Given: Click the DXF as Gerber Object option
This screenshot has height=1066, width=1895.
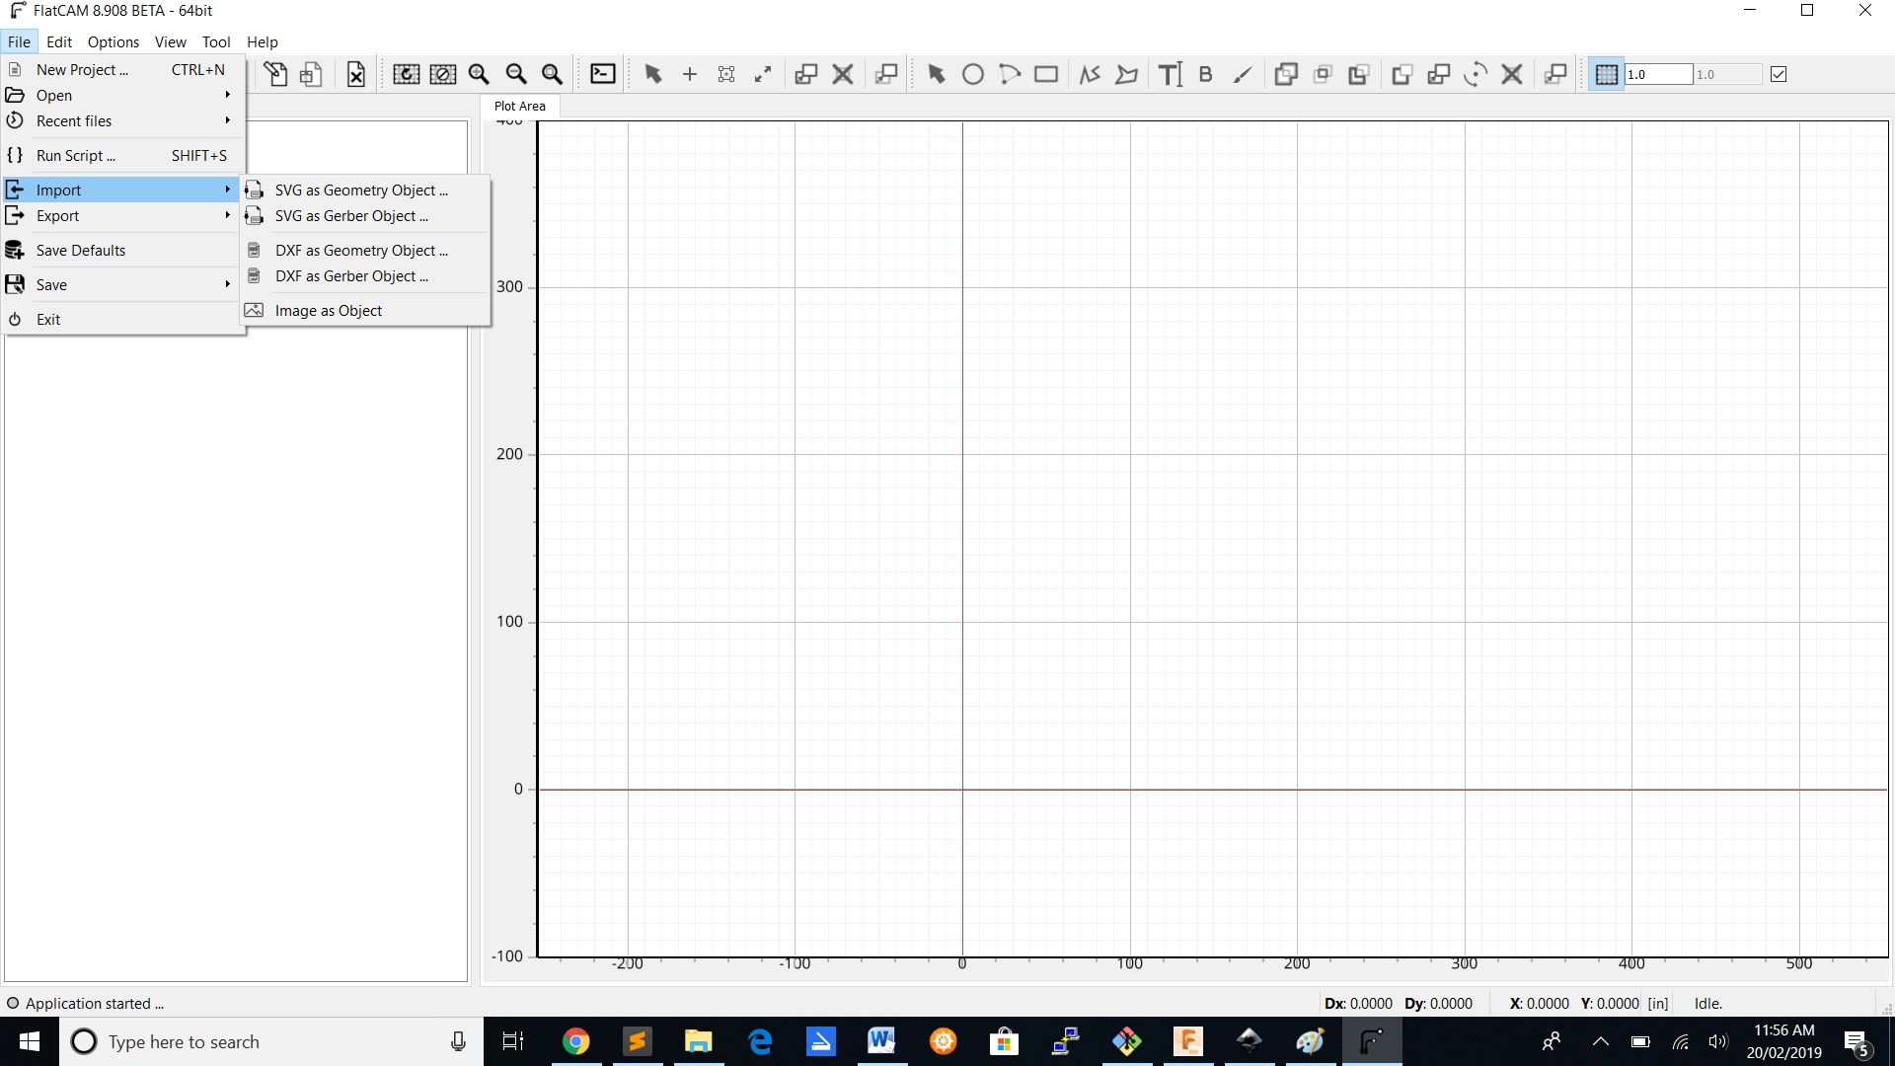Looking at the screenshot, I should (351, 276).
